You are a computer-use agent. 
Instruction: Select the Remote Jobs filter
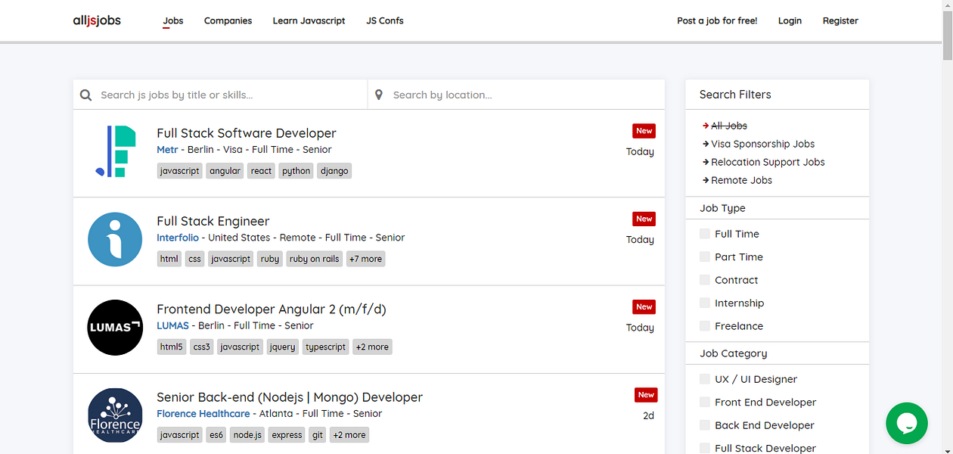click(742, 180)
